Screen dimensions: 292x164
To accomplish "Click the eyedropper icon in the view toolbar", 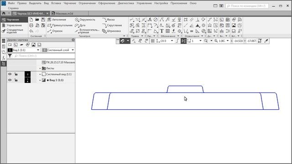I will pyautogui.click(x=266, y=41).
